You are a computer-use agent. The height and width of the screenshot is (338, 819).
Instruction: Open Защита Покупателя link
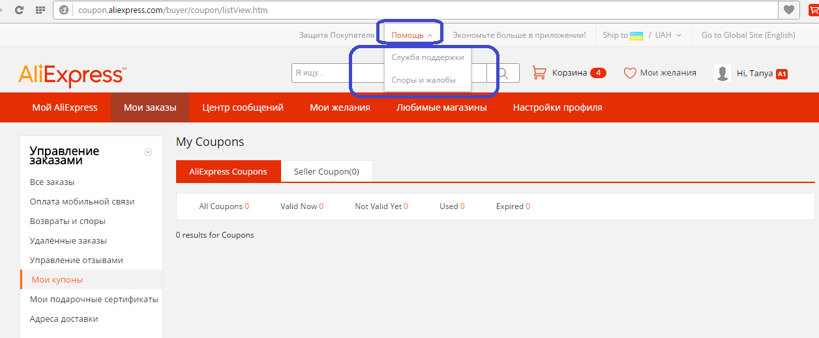coord(336,35)
